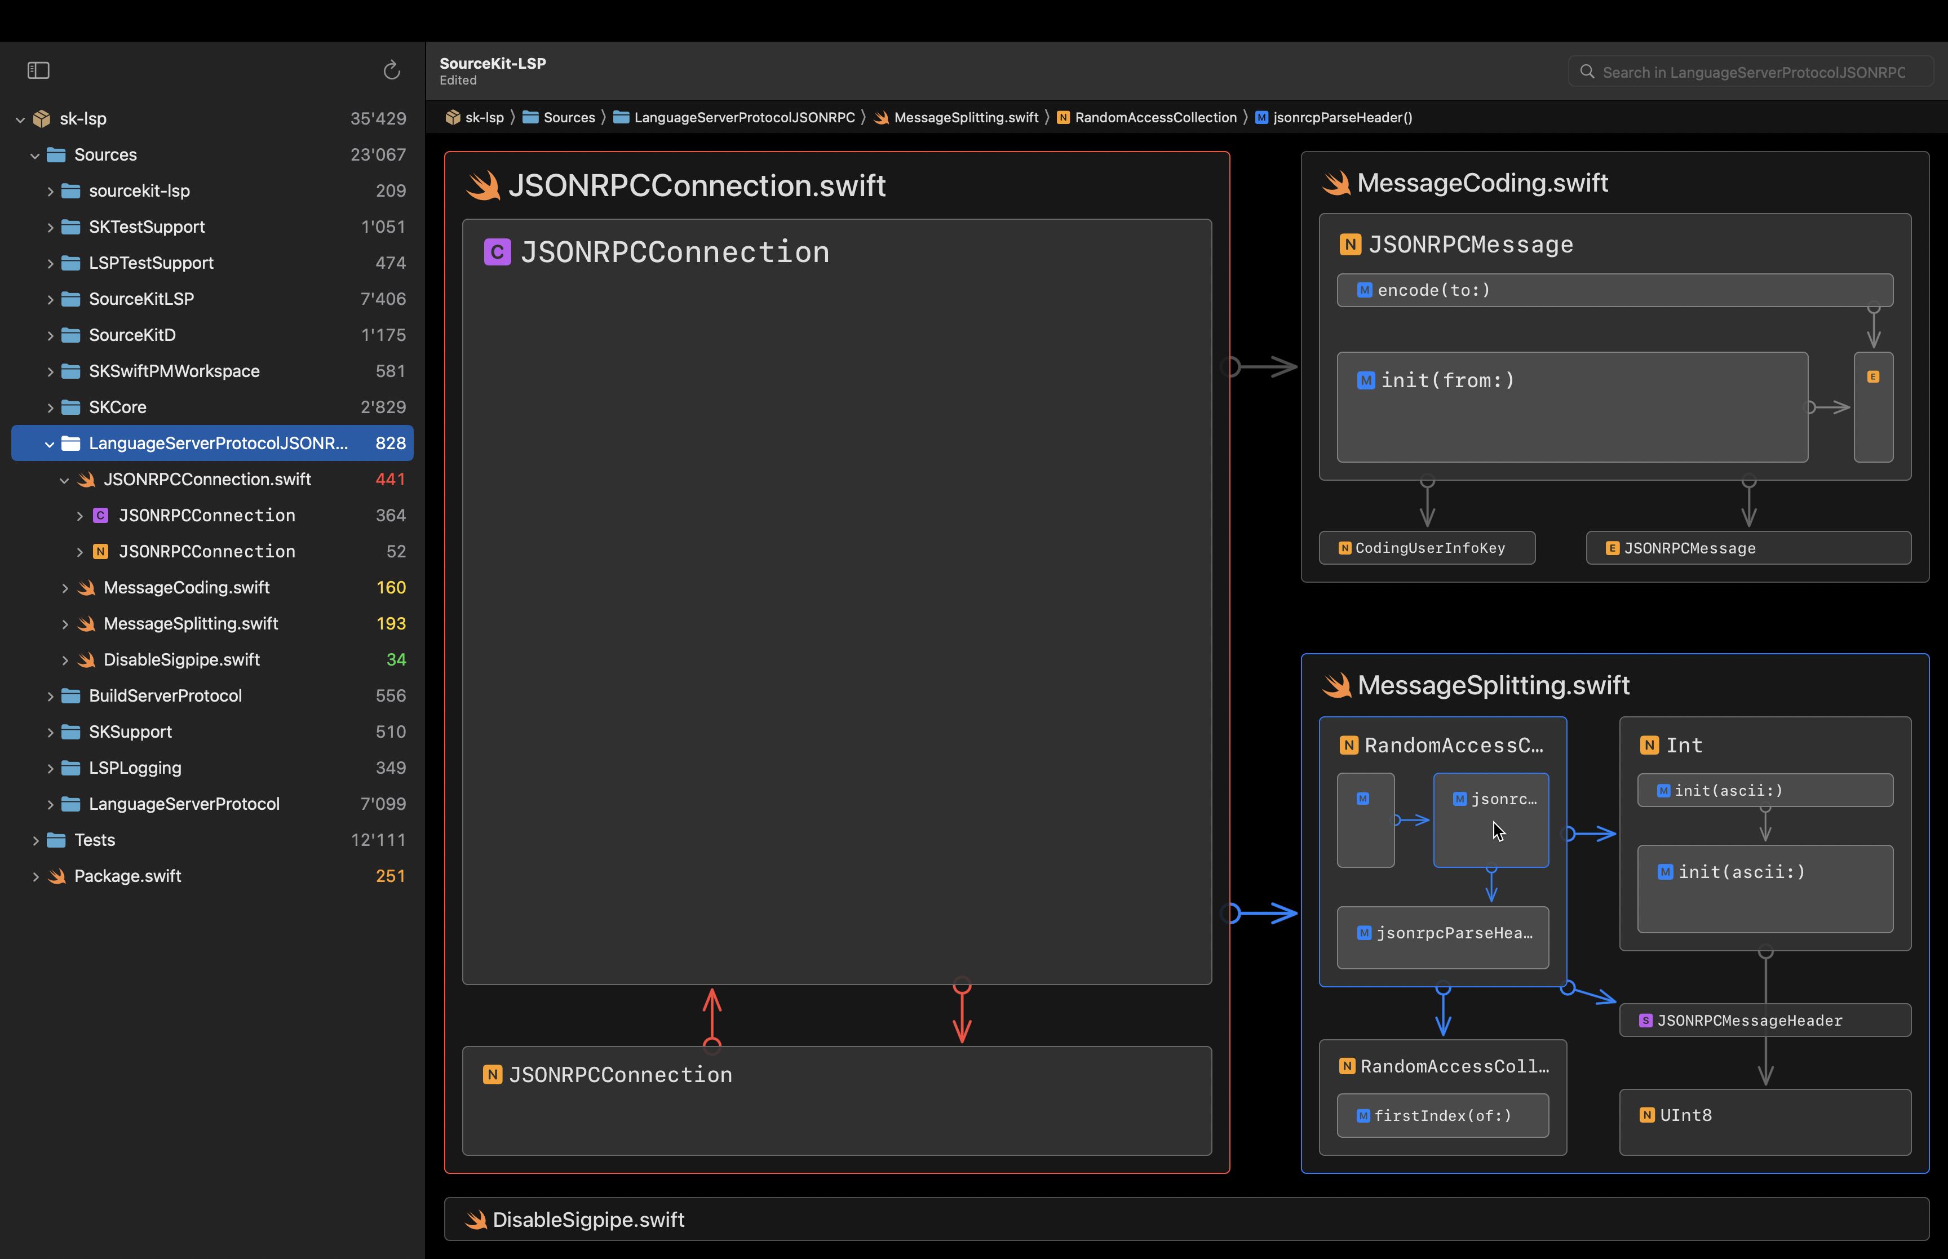The width and height of the screenshot is (1948, 1259).
Task: Click line count 441 of JSONRPCConnection.swift
Action: pos(391,479)
